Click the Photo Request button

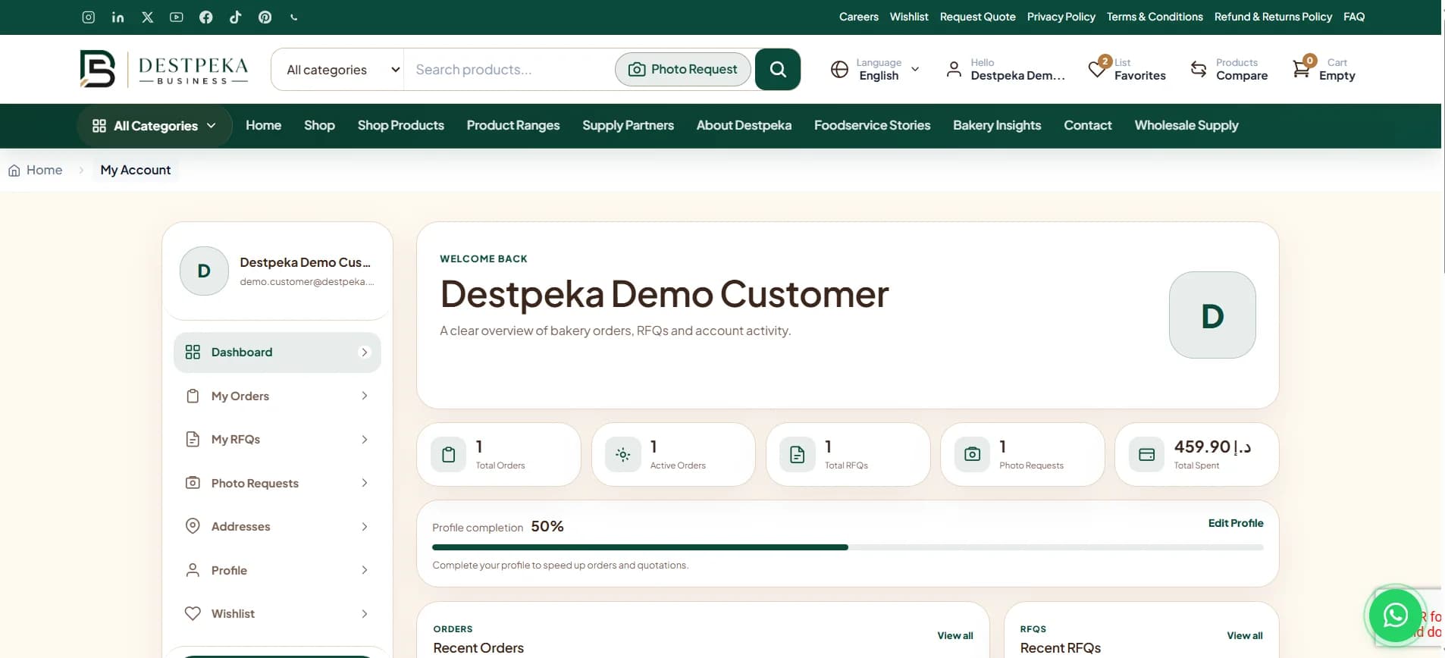coord(683,69)
